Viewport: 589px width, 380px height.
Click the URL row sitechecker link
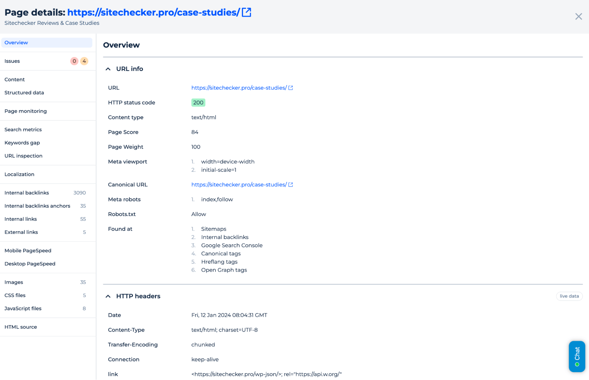(239, 88)
